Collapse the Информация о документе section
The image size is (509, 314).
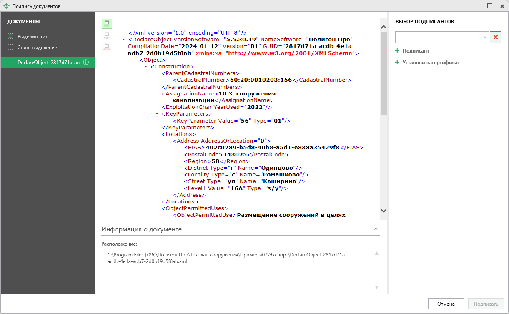pyautogui.click(x=376, y=229)
